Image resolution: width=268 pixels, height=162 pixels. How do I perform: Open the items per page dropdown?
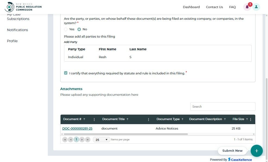click(101, 140)
